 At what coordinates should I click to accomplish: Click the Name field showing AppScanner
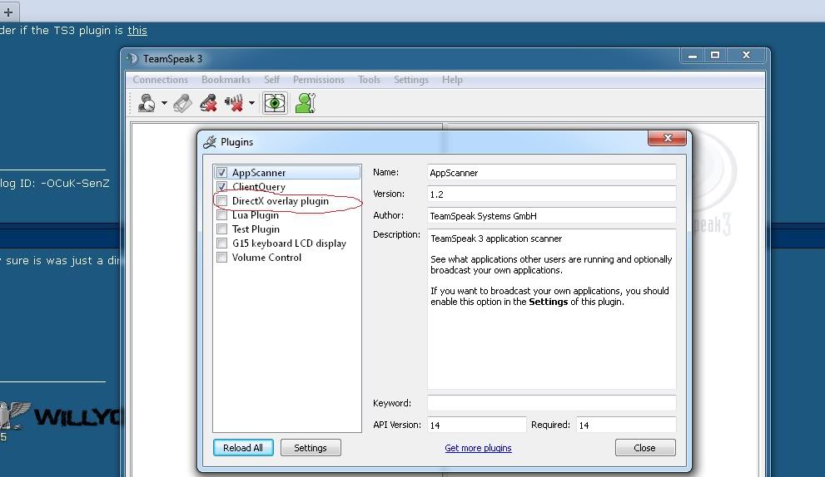(551, 172)
